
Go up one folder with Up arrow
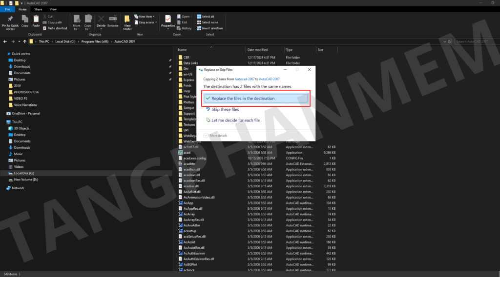coord(24,42)
